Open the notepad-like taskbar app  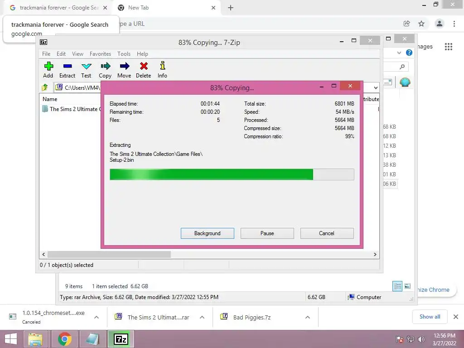pos(92,339)
